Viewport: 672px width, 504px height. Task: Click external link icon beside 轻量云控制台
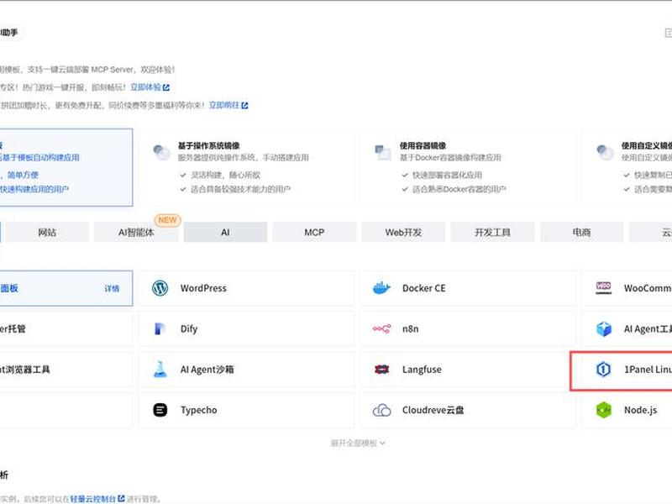(x=121, y=498)
